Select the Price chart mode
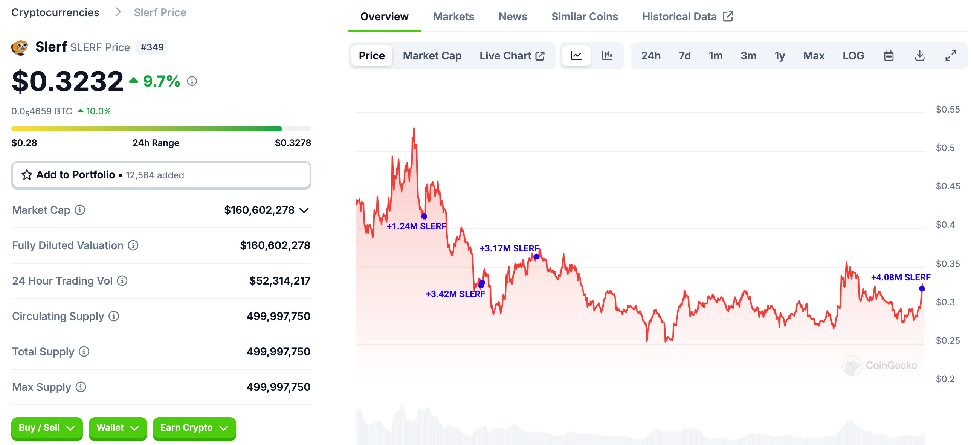This screenshot has width=971, height=445. (x=372, y=56)
